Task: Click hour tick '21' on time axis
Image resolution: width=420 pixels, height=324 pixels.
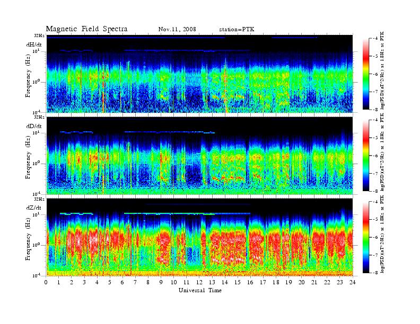Action: (314, 282)
